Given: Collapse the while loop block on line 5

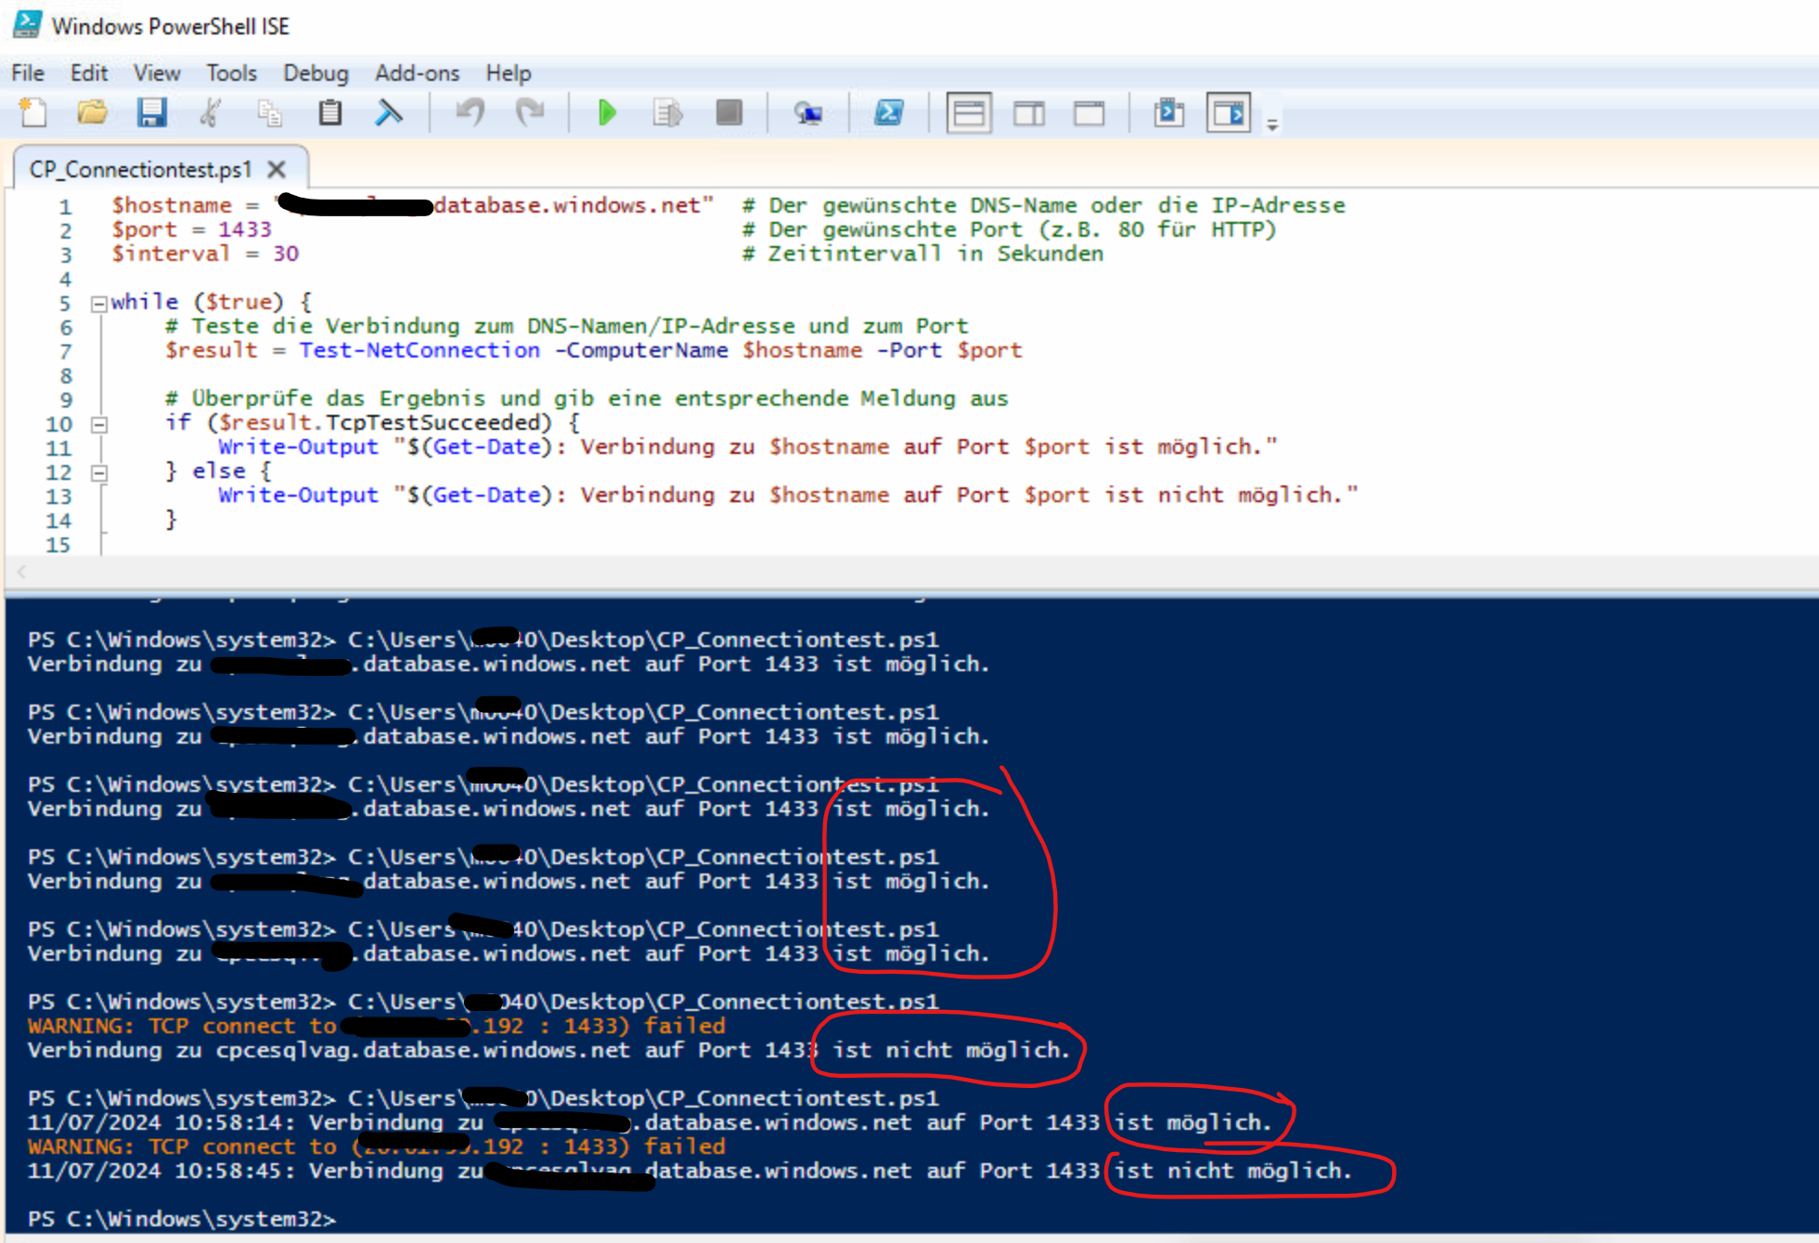Looking at the screenshot, I should (x=98, y=303).
